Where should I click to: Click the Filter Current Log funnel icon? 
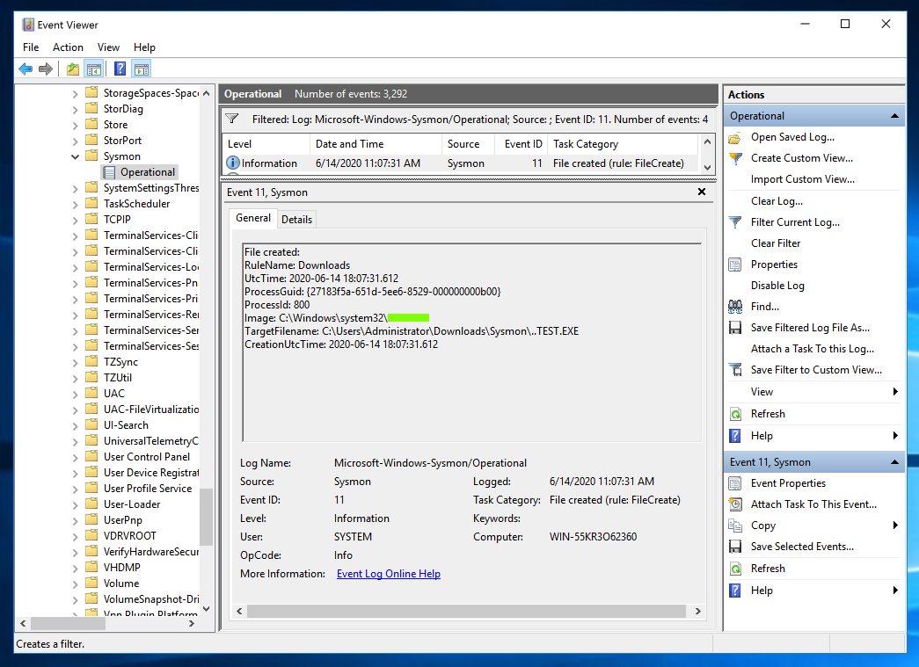[736, 222]
